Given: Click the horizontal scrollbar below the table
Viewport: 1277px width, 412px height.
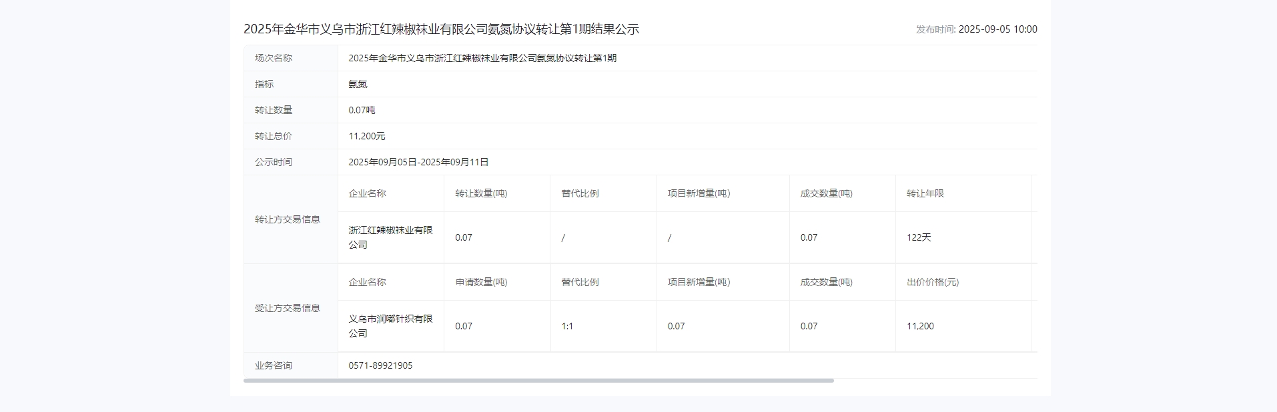Looking at the screenshot, I should coord(538,381).
